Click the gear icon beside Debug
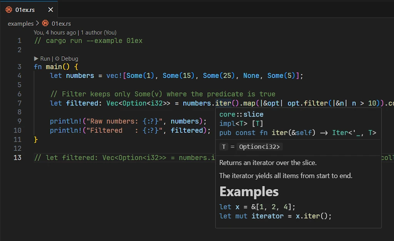The image size is (394, 241). click(x=57, y=59)
